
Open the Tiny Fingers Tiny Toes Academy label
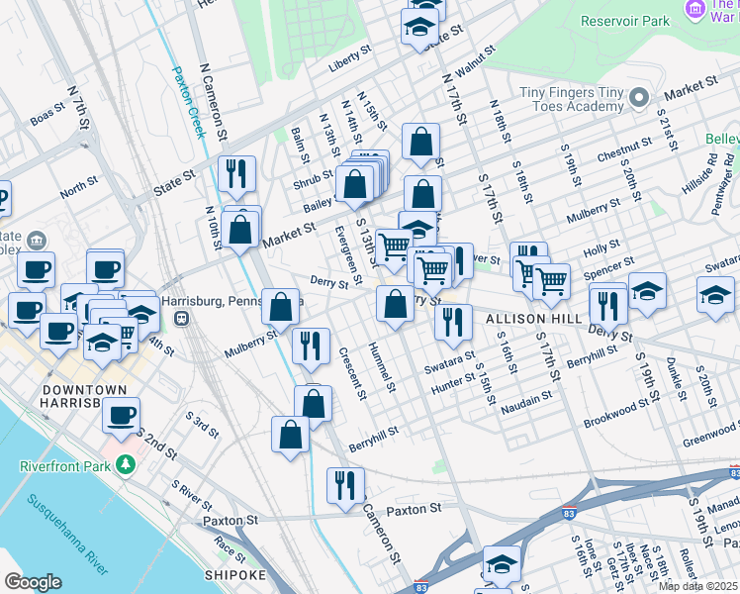coord(572,100)
